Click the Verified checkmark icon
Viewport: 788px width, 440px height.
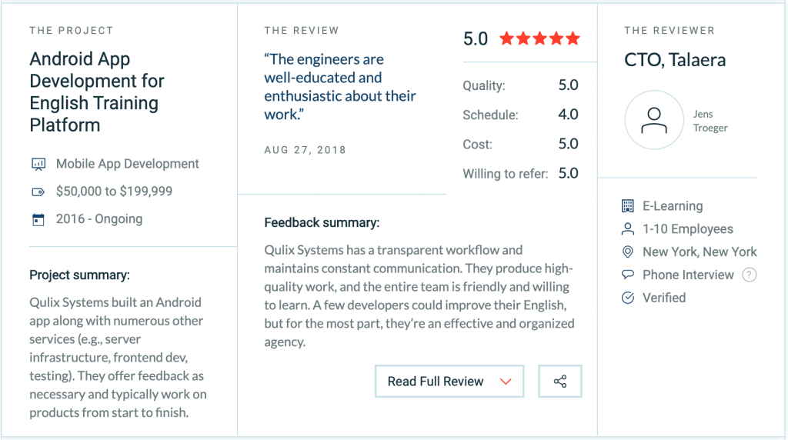click(x=628, y=298)
